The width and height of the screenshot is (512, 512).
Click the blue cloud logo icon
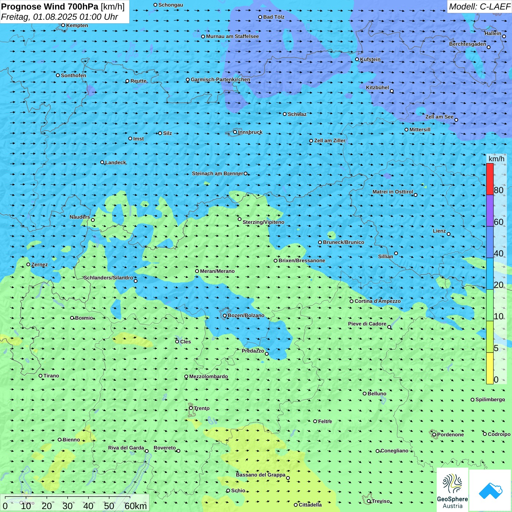490,490
